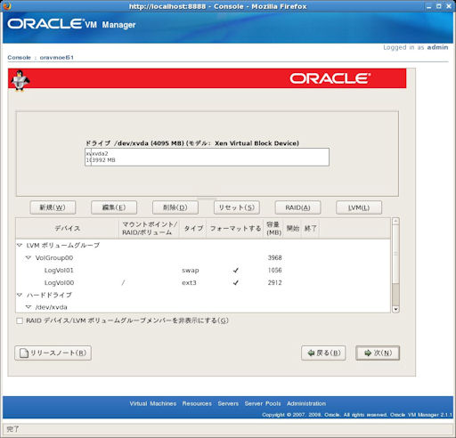Viewport: 456px width, 438px height.
Task: Click the 編集(E) button
Action: (x=114, y=207)
